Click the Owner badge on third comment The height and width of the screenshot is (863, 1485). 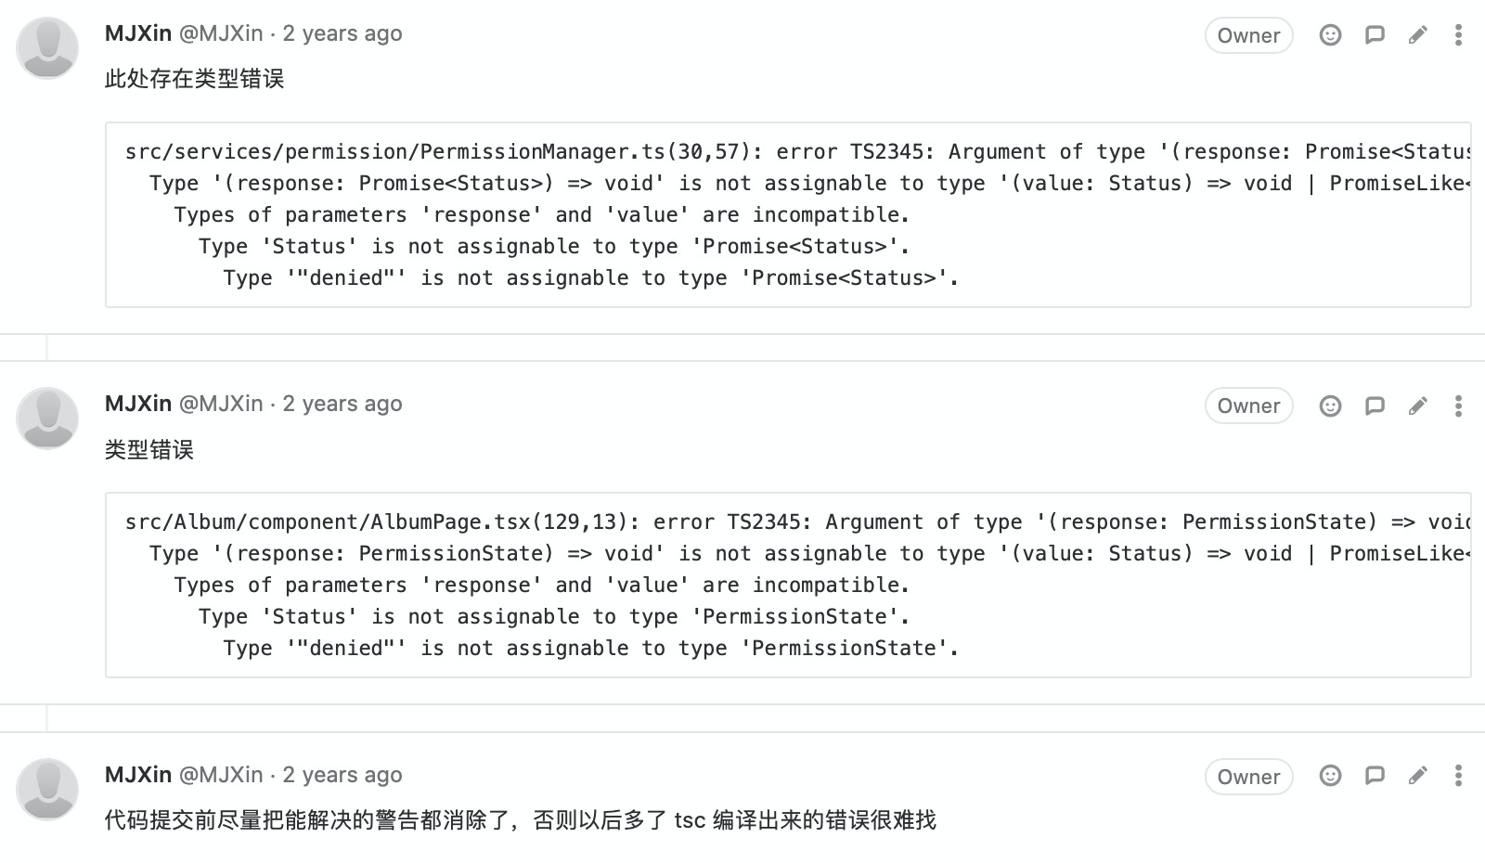[x=1248, y=777]
